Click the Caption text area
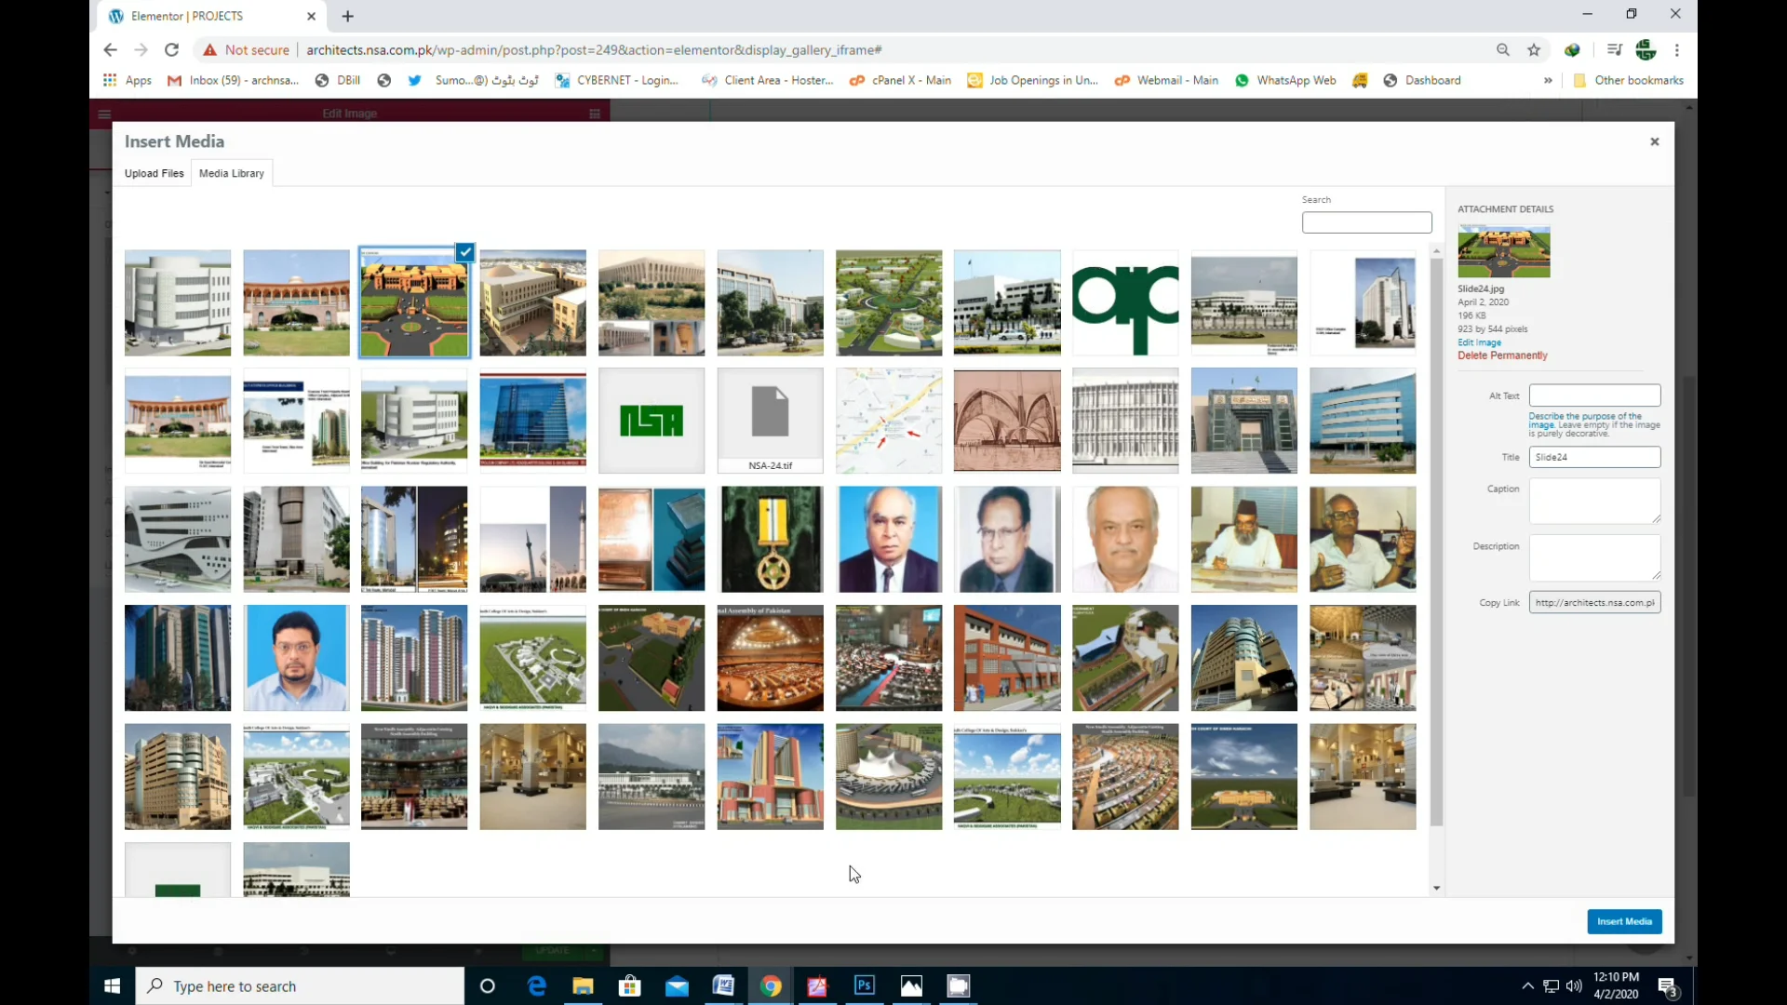The height and width of the screenshot is (1005, 1787). [1594, 501]
